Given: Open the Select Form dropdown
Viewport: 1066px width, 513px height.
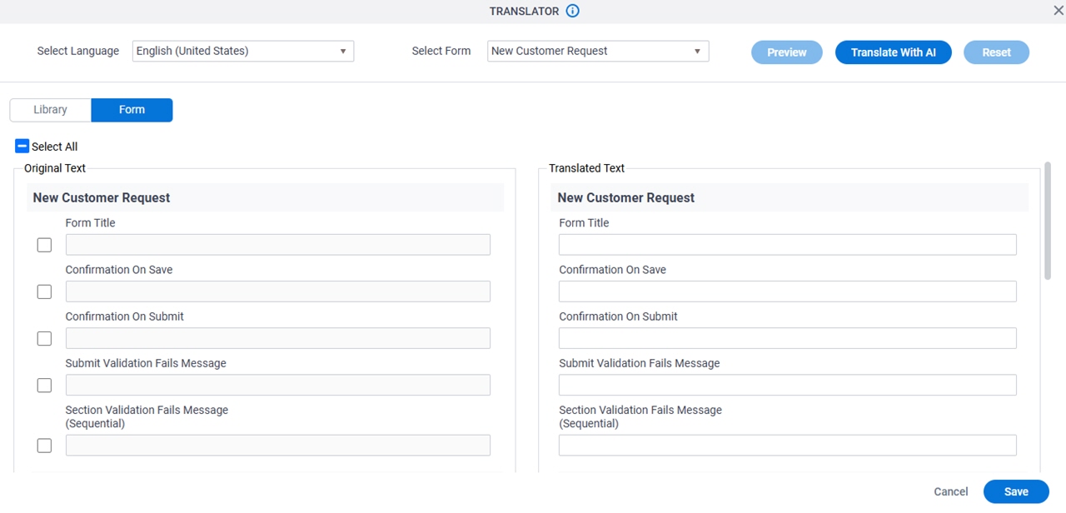Looking at the screenshot, I should pyautogui.click(x=598, y=51).
